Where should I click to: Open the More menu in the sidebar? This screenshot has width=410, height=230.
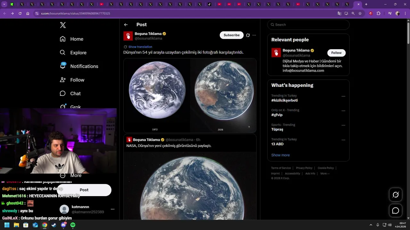[71, 175]
